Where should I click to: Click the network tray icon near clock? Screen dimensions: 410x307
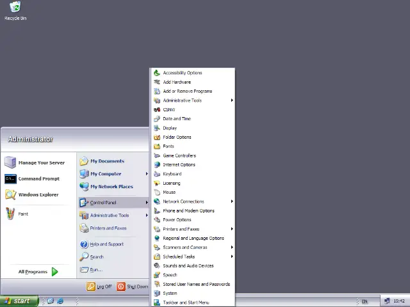387,301
